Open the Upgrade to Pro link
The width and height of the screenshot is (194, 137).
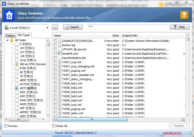click(x=172, y=133)
